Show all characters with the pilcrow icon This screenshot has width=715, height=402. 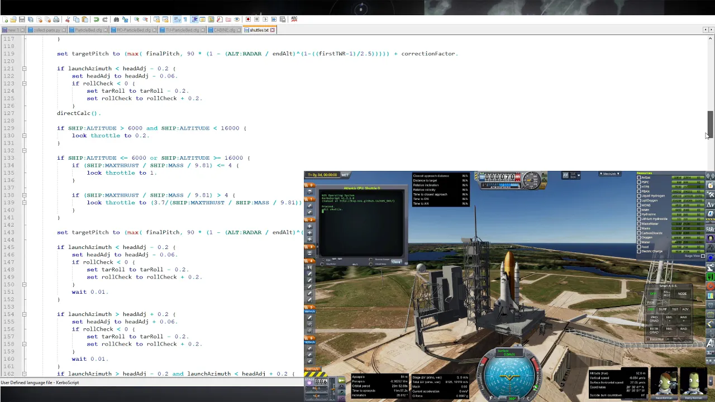185,19
